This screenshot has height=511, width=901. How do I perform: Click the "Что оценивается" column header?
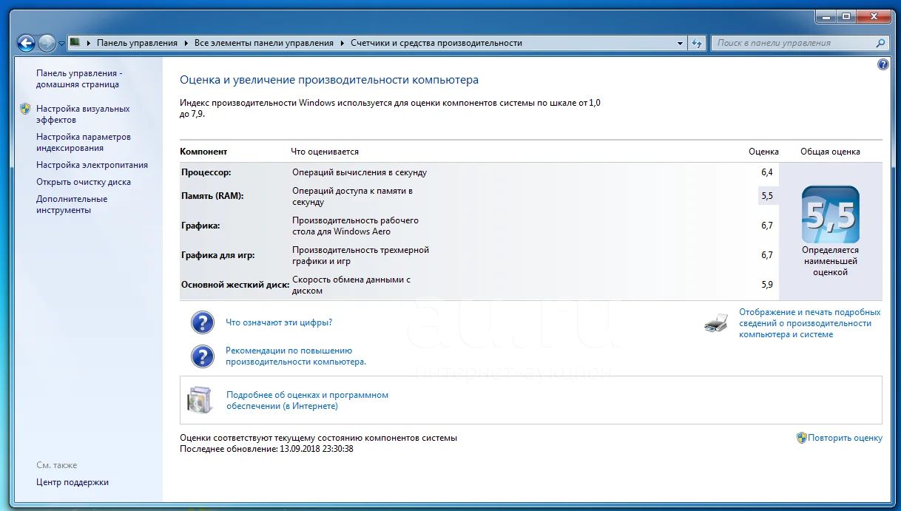coord(325,152)
